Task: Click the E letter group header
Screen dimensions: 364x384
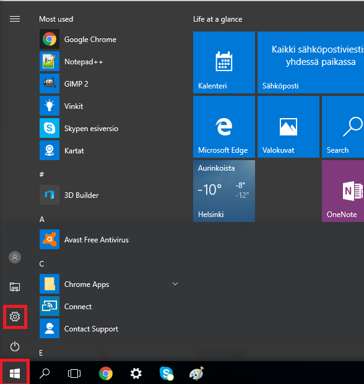Action: click(x=41, y=353)
